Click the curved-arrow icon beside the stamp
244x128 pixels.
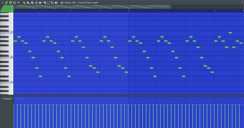pyautogui.click(x=18, y=3)
